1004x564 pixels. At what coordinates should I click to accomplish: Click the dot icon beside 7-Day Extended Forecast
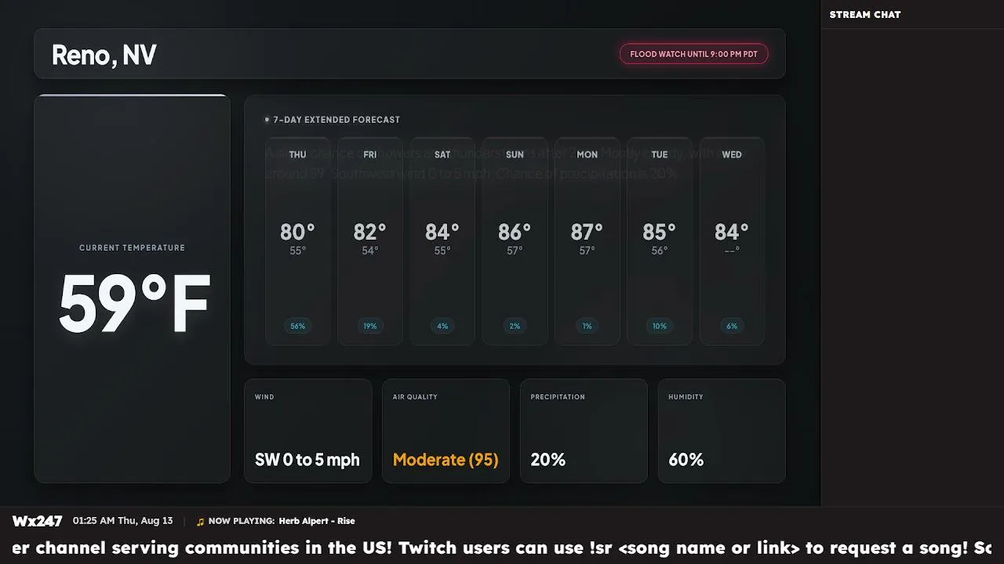click(x=267, y=120)
